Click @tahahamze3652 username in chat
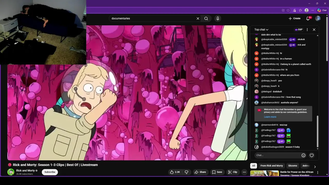 (x=270, y=103)
